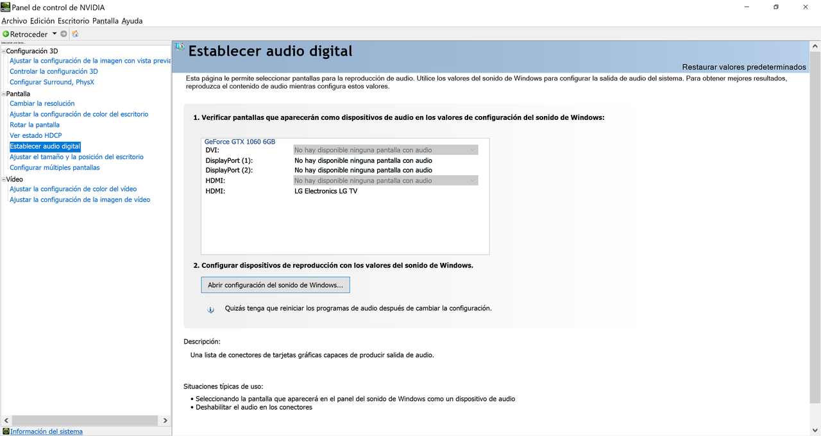Click the left arrow of the sidebar horizontal scrollbar
821x436 pixels.
click(6, 421)
